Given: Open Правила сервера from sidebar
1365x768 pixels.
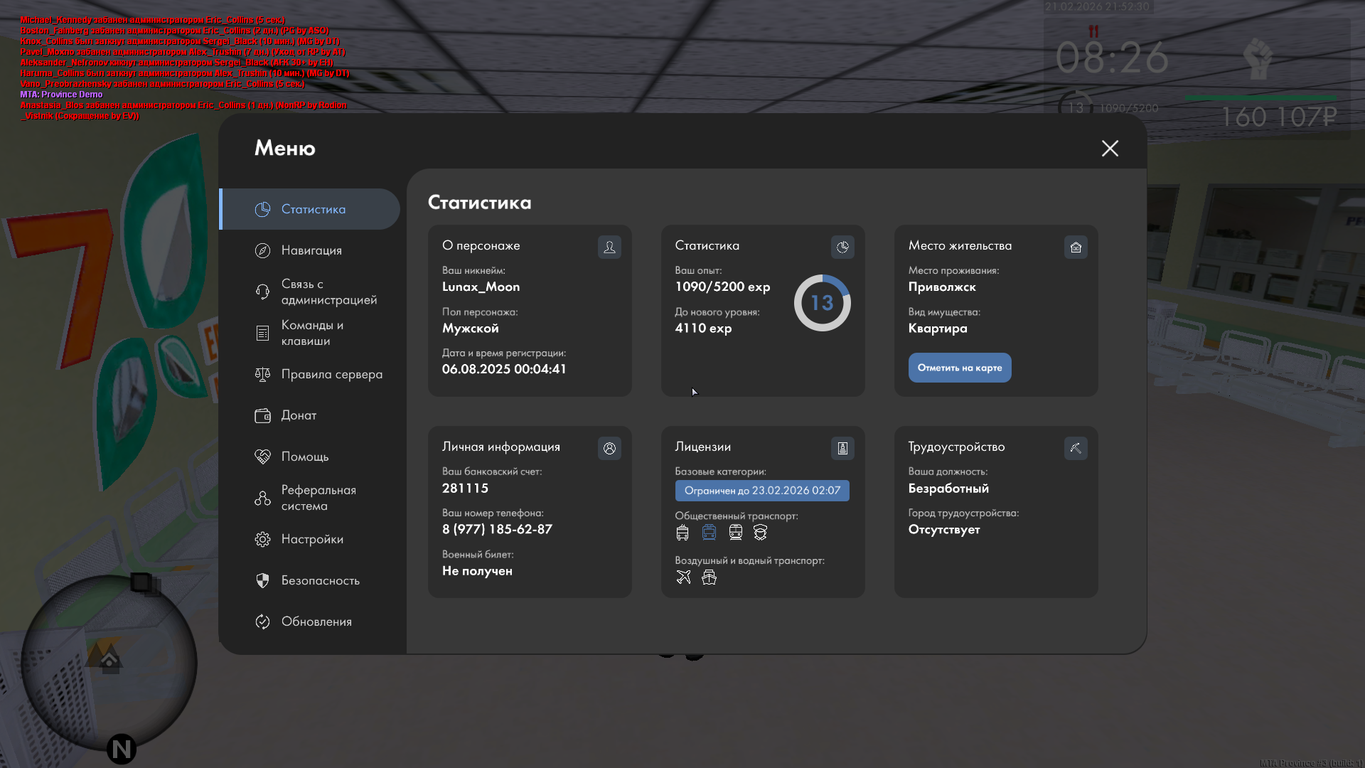Looking at the screenshot, I should pos(331,374).
